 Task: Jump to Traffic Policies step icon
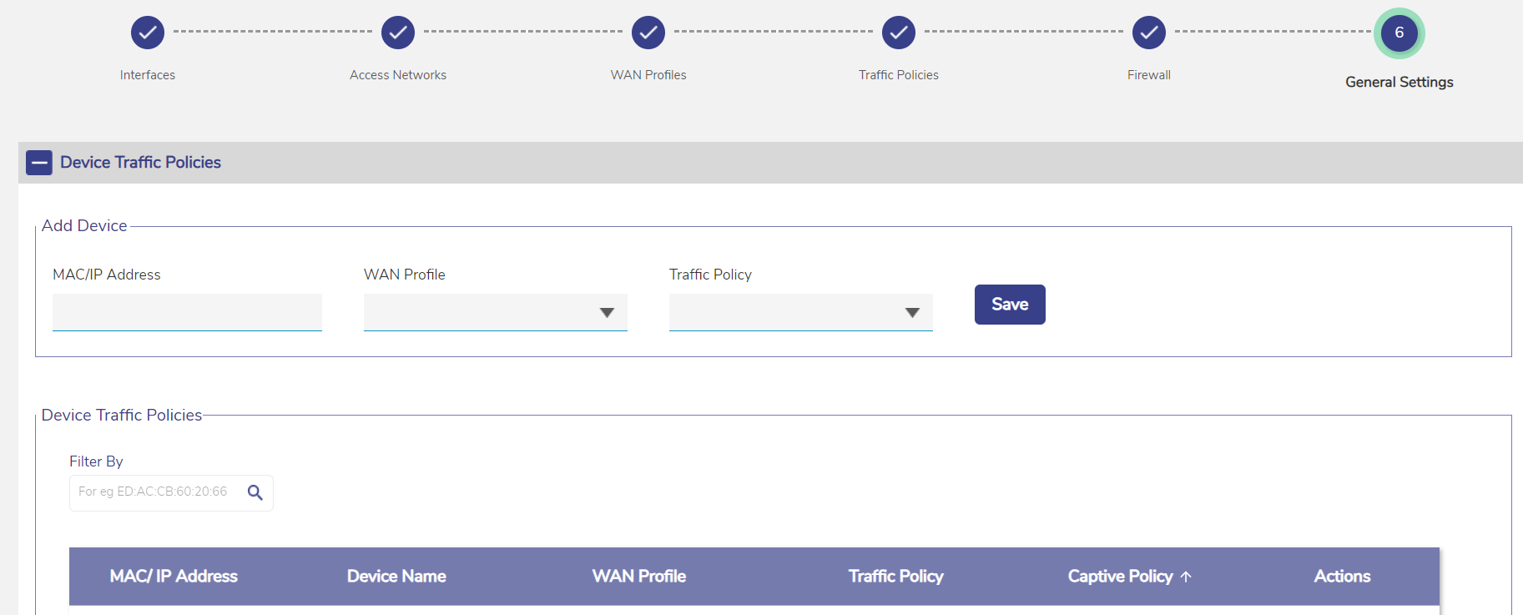899,33
